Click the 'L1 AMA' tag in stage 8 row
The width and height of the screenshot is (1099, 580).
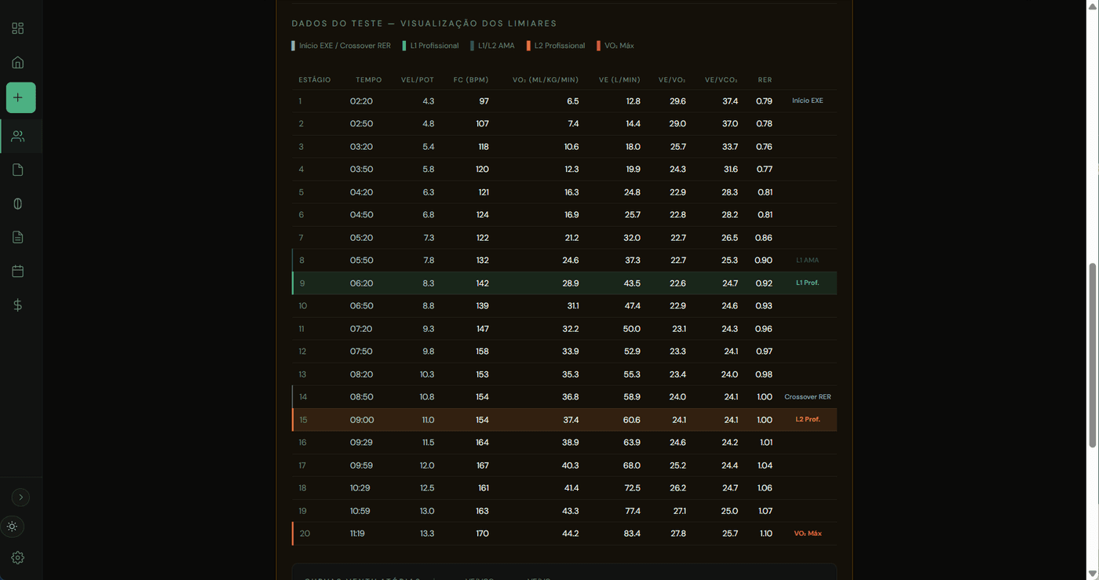(x=808, y=260)
